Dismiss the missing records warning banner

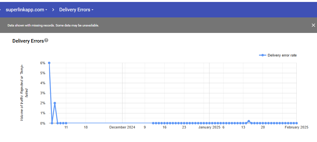pyautogui.click(x=313, y=25)
